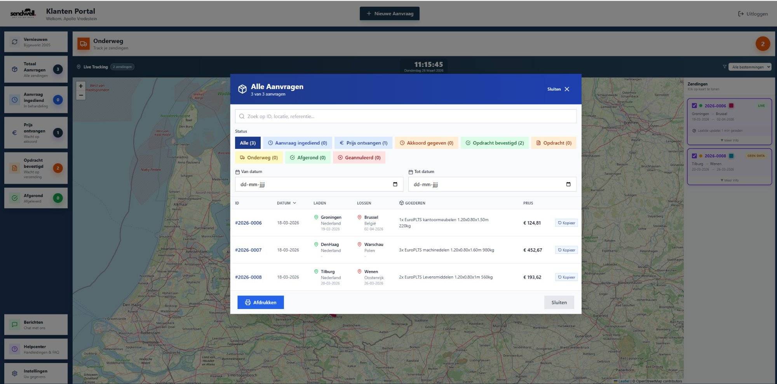
Task: Uncheck shipment 2026-0008 checkbox
Action: [x=694, y=156]
